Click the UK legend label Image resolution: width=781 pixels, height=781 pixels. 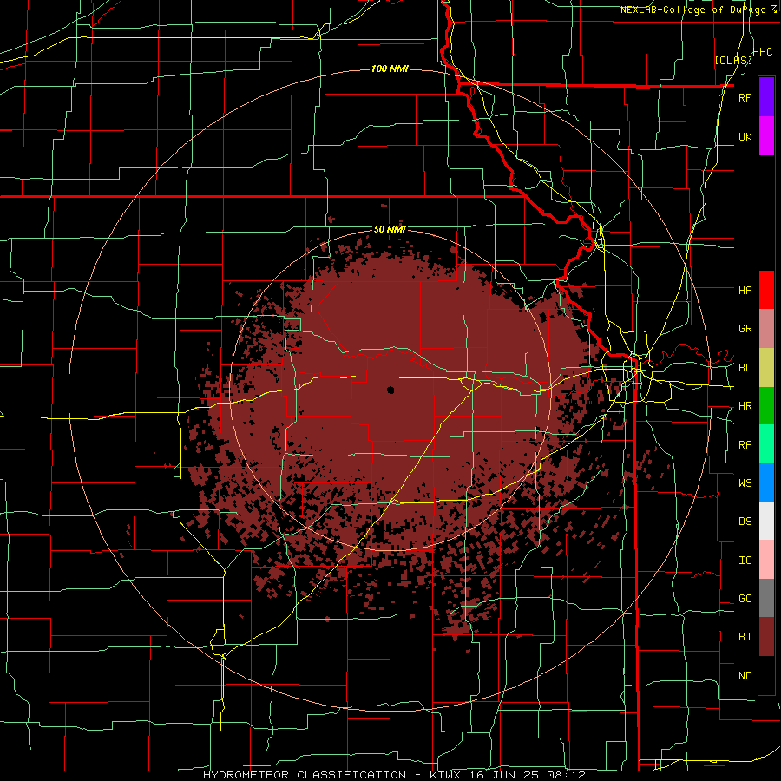click(745, 136)
